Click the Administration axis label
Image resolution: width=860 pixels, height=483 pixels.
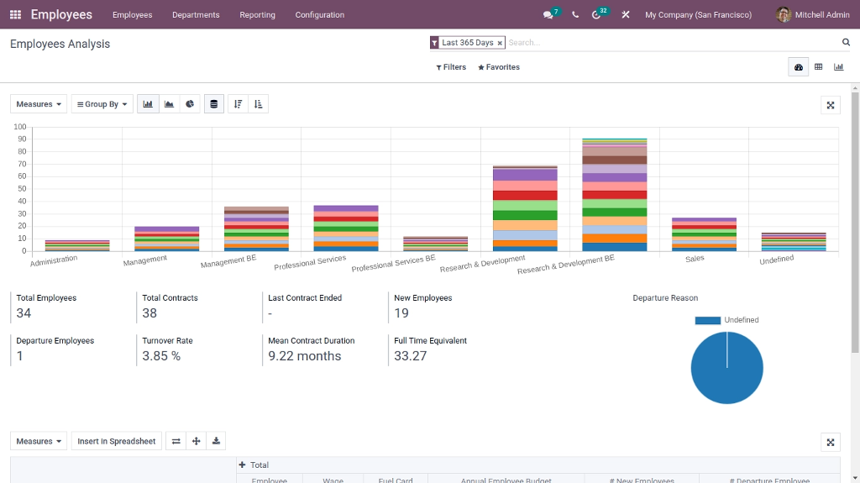point(54,260)
